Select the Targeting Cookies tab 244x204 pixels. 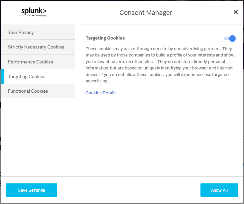38,76
